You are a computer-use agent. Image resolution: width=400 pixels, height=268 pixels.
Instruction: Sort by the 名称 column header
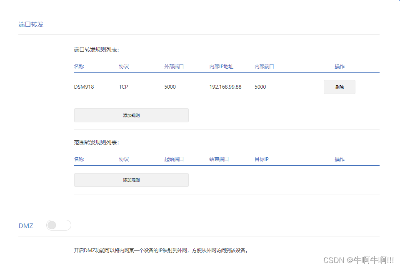79,66
